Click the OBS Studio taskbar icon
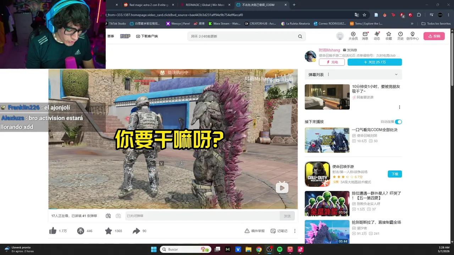This screenshot has height=255, width=454. click(x=269, y=249)
